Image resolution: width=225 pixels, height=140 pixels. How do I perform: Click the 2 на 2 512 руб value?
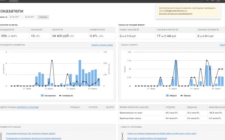(128, 36)
